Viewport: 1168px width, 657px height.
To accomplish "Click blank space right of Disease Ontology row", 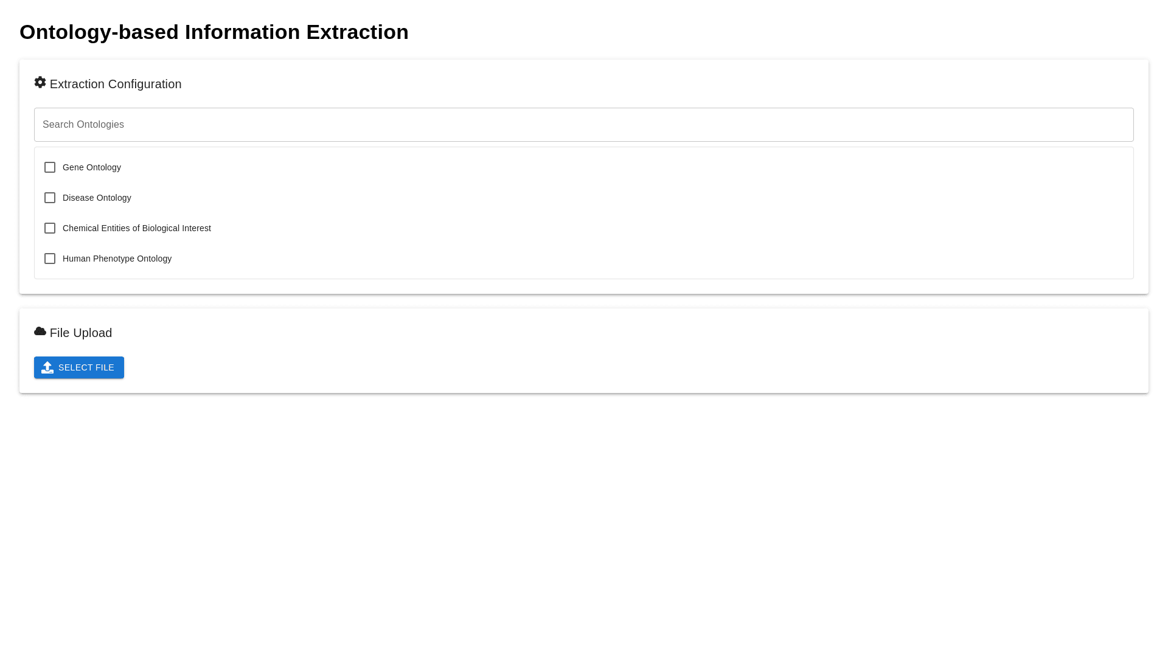I will (608, 198).
